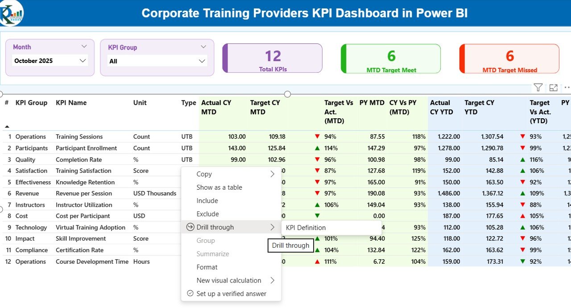Select KPI Definition drill through target
The height and width of the screenshot is (308, 571).
(306, 228)
